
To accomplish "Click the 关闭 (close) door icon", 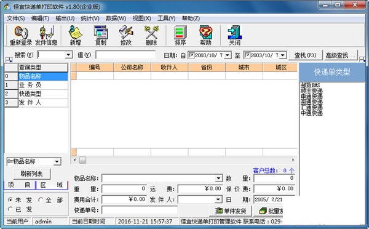I will 235,35.
